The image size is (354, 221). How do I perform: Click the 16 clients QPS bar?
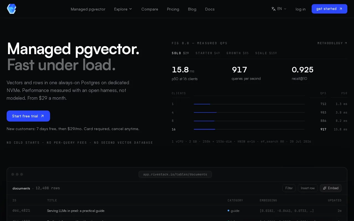(x=249, y=129)
